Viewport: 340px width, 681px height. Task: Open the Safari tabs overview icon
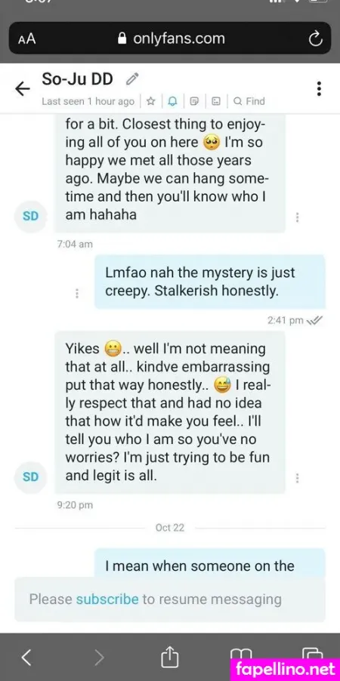click(x=312, y=657)
